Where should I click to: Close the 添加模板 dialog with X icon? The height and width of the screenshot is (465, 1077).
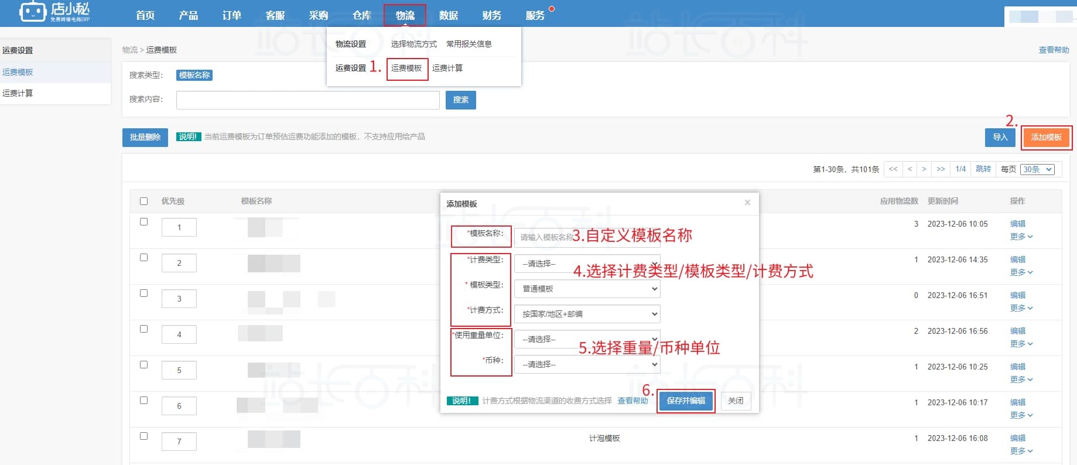(747, 203)
